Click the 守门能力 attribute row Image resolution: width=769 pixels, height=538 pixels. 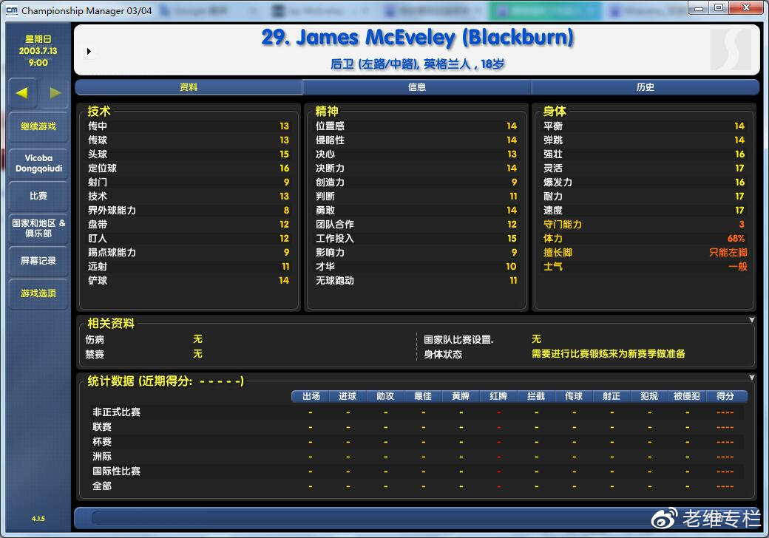644,225
